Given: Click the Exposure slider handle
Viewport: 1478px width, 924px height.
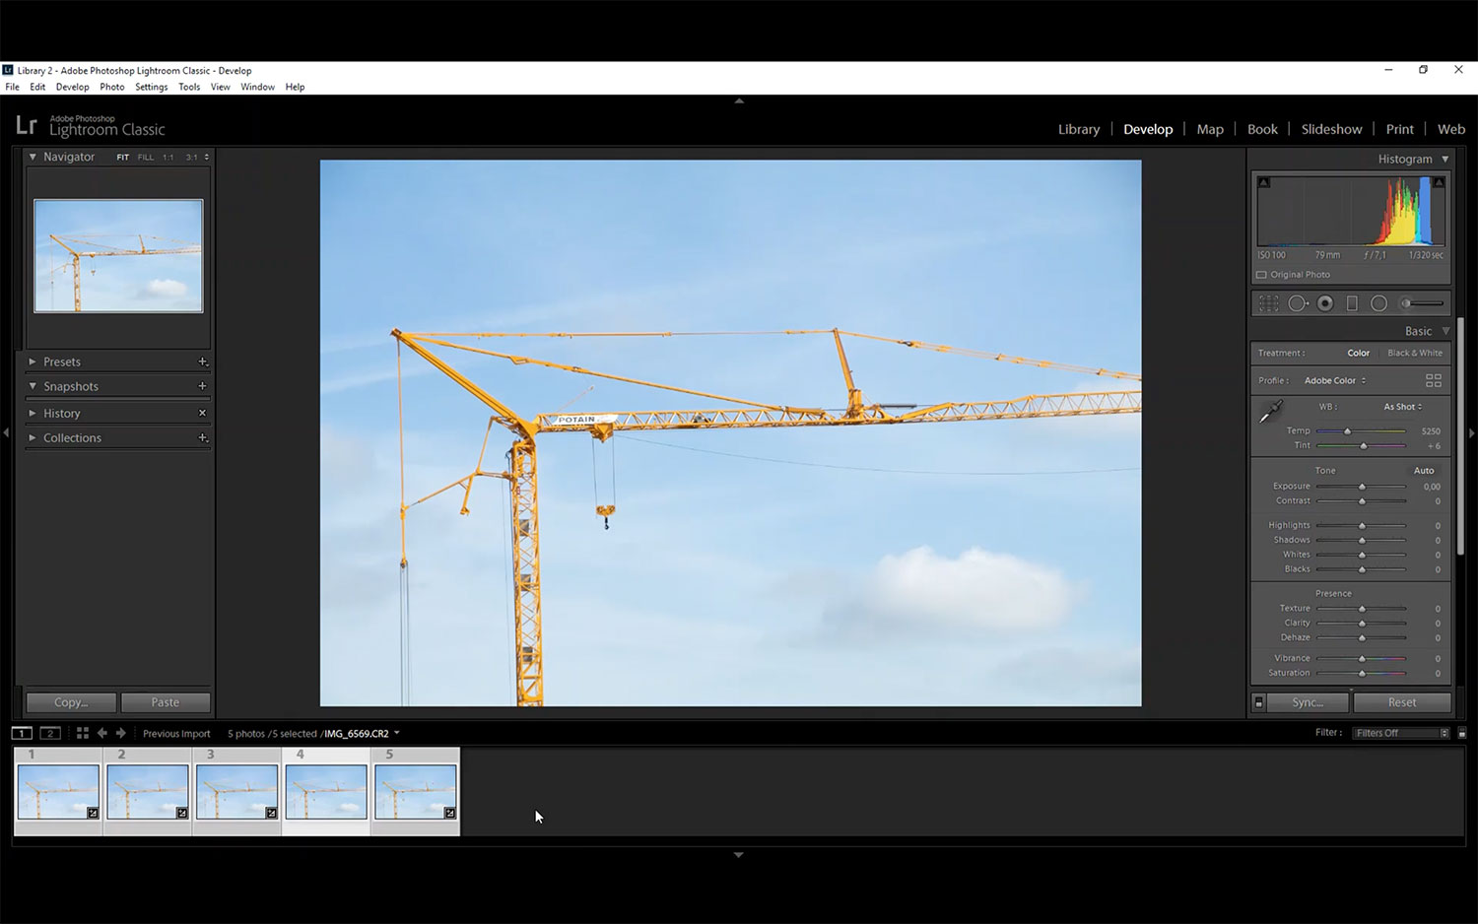Looking at the screenshot, I should (1362, 487).
